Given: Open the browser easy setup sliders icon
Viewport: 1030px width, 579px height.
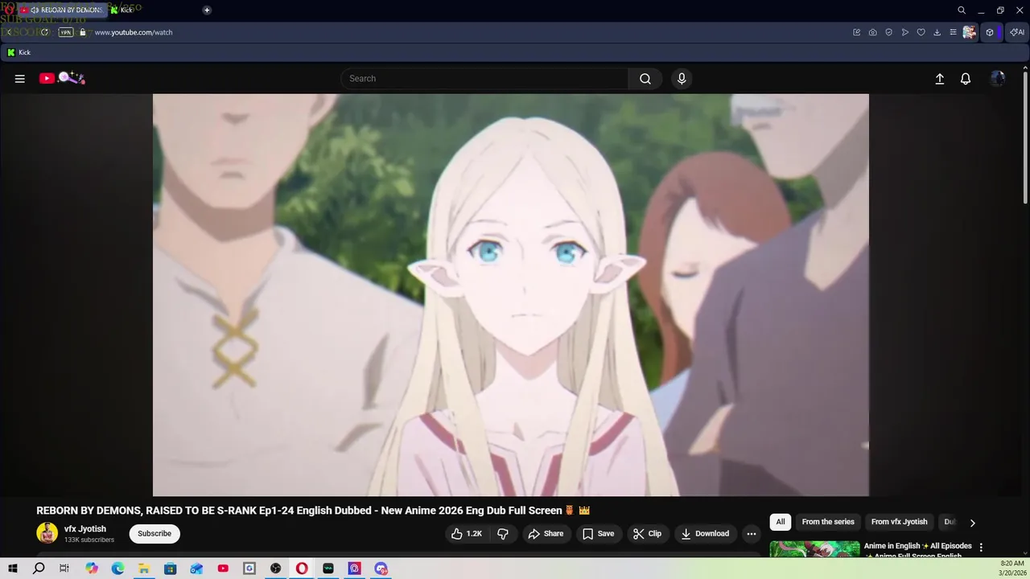Looking at the screenshot, I should pyautogui.click(x=954, y=32).
